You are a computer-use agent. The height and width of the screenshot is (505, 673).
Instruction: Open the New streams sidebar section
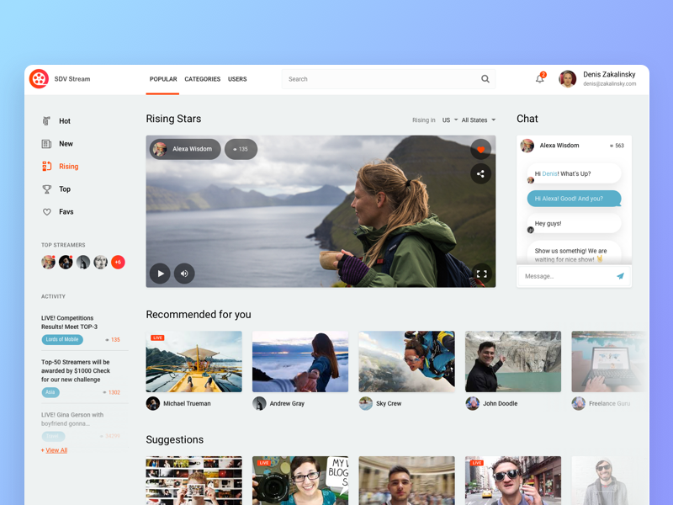[64, 144]
